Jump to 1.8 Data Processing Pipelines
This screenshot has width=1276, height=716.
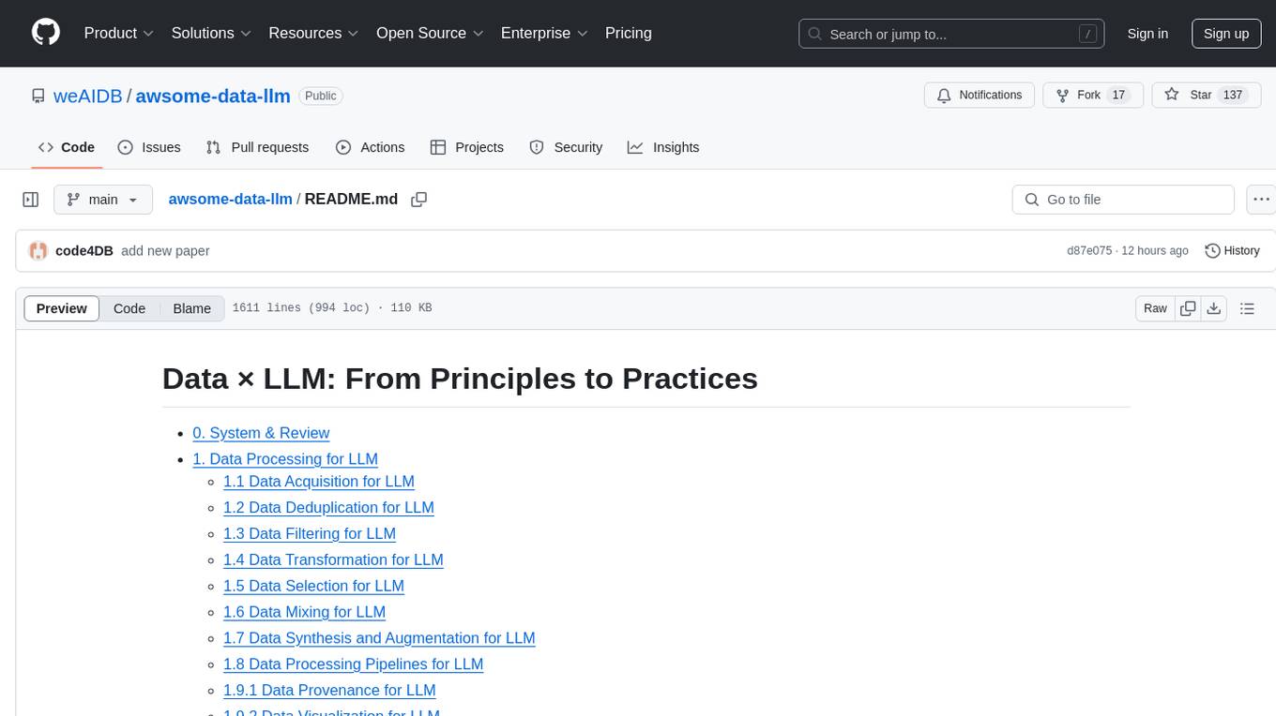(353, 665)
